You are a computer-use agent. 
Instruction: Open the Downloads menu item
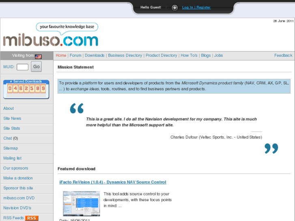(x=95, y=55)
